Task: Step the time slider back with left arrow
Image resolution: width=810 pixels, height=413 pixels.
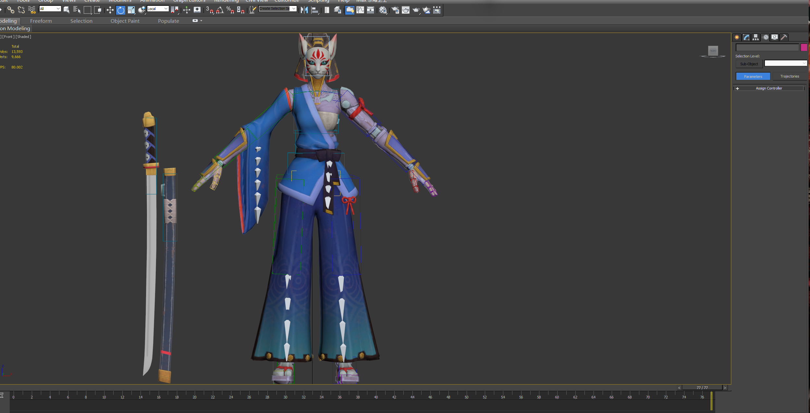Action: point(679,388)
